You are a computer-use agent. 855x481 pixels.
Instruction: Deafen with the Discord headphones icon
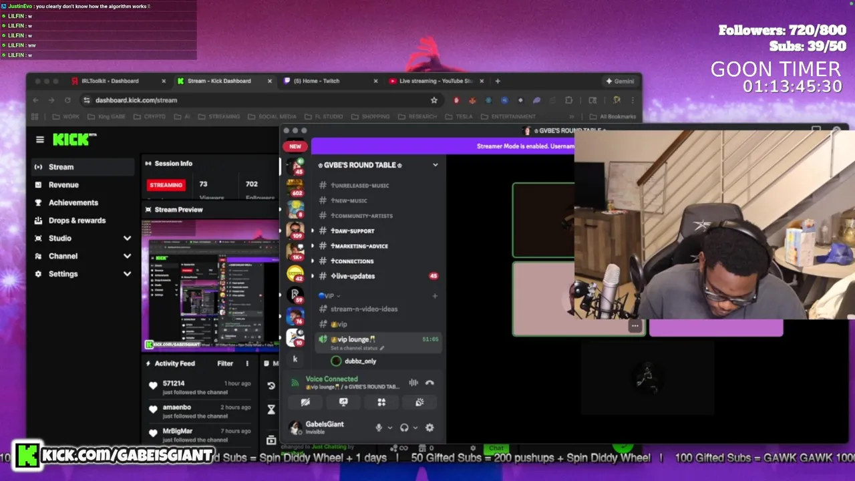coord(404,428)
